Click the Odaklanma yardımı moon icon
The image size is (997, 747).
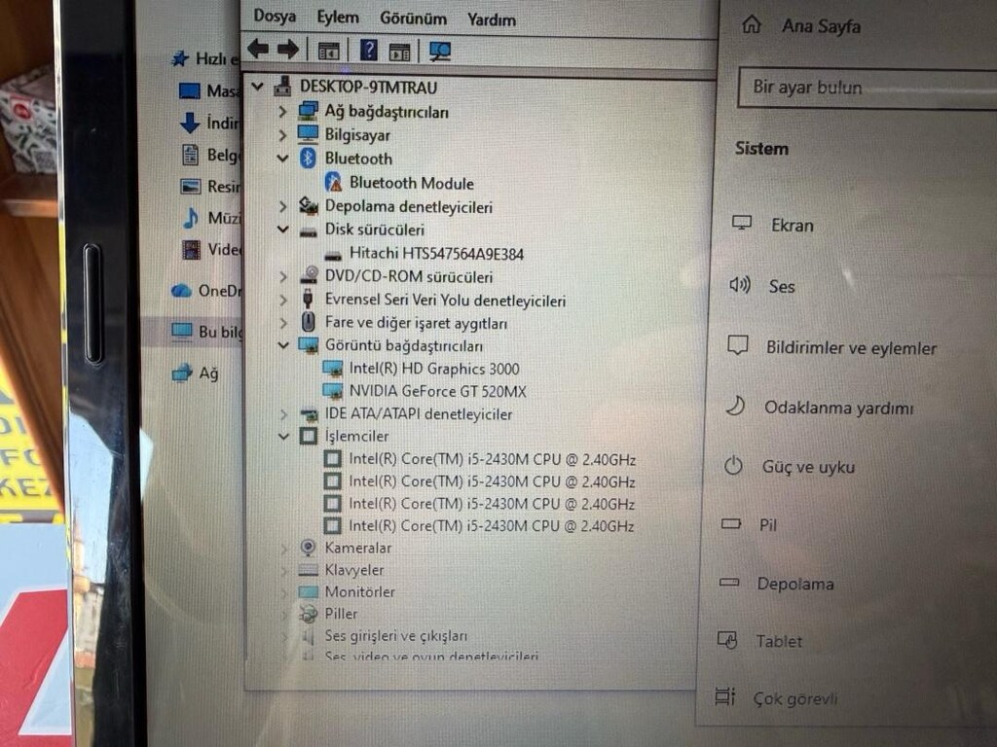(x=735, y=406)
